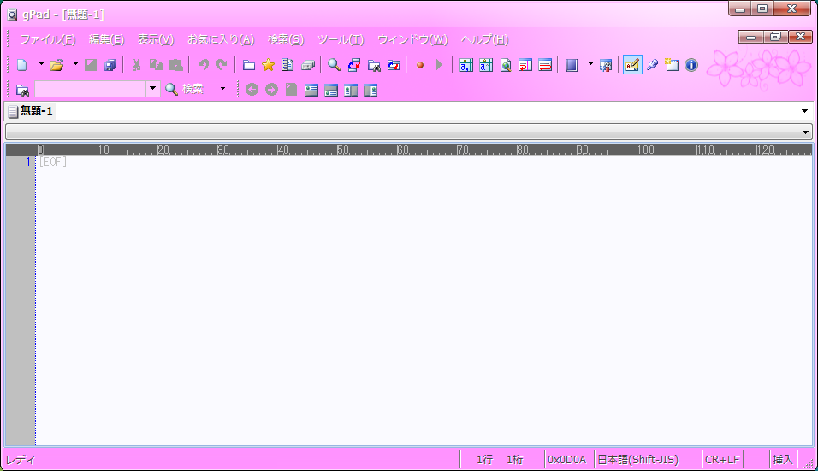The width and height of the screenshot is (818, 471).
Task: Click the blue info icon
Action: 691,65
